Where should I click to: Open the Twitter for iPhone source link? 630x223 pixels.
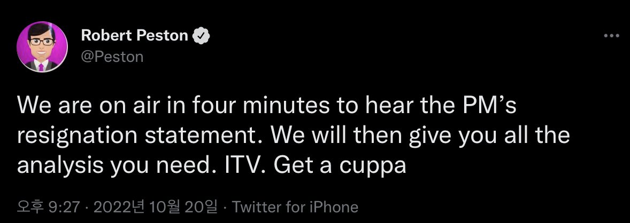coord(296,206)
